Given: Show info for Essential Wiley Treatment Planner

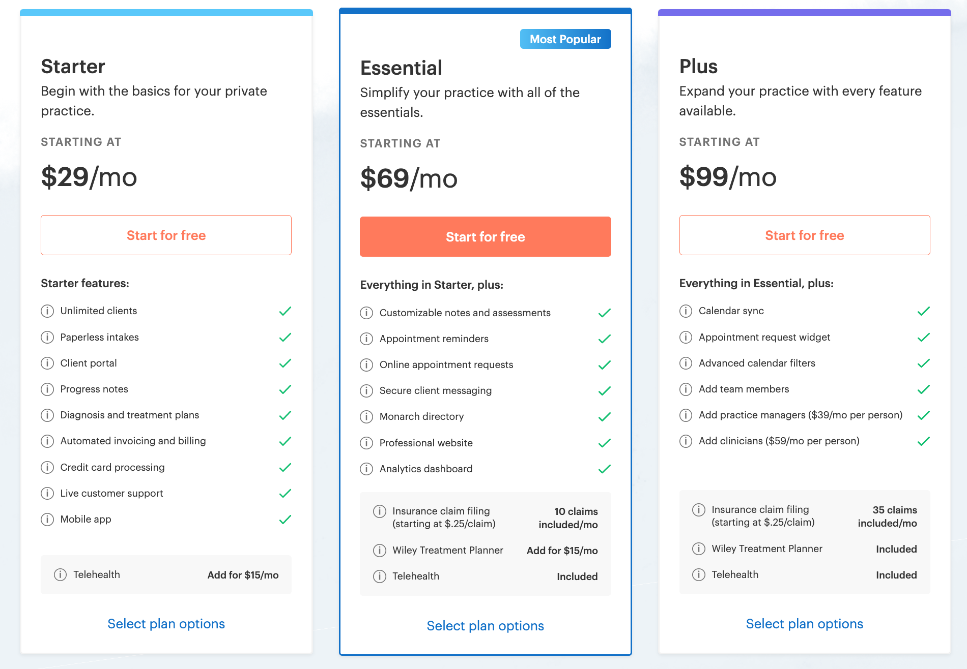Looking at the screenshot, I should [380, 550].
